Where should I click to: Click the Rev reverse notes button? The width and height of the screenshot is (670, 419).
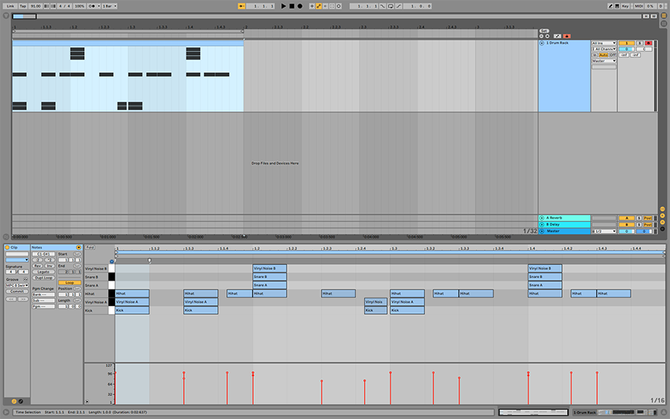(x=38, y=266)
